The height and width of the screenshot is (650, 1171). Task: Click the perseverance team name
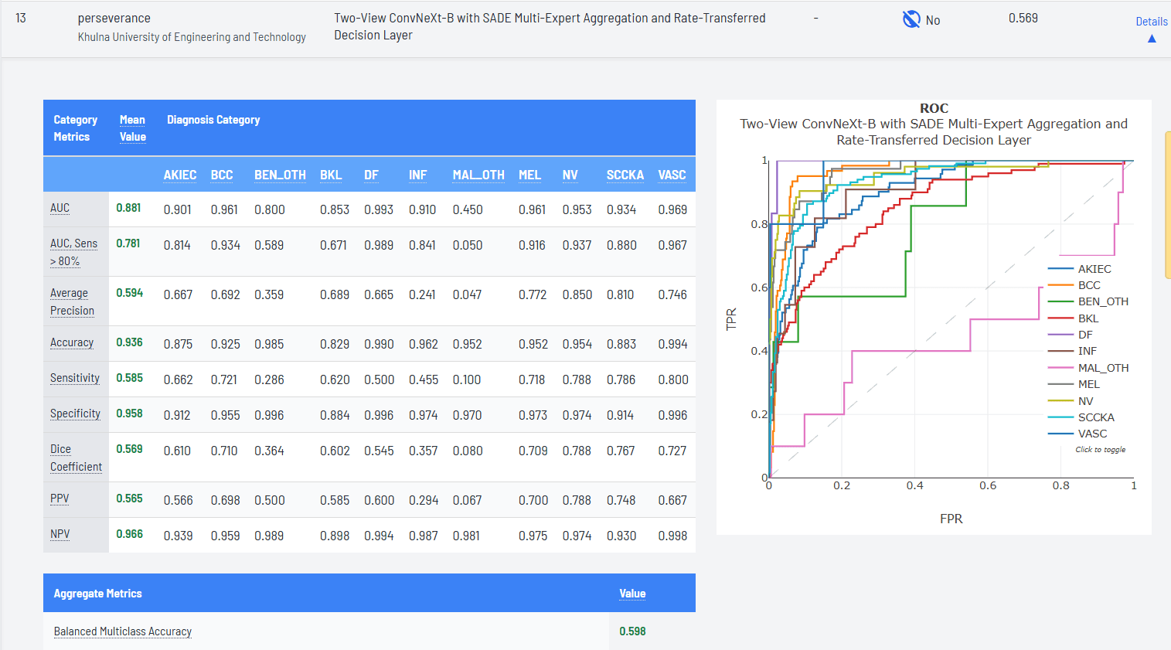click(x=114, y=18)
